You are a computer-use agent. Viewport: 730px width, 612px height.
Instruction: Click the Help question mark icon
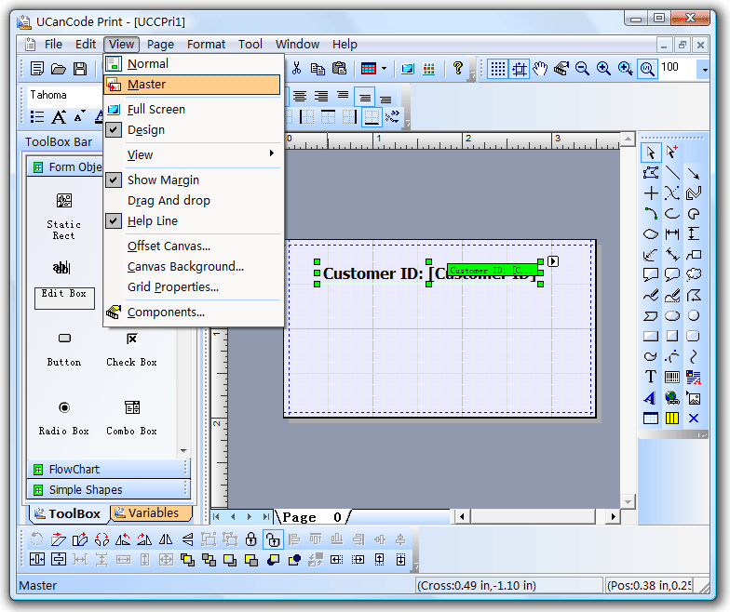tap(458, 69)
